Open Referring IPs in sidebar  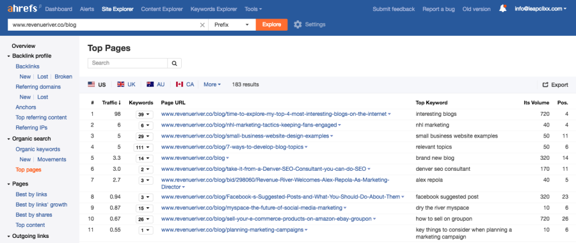click(x=31, y=128)
